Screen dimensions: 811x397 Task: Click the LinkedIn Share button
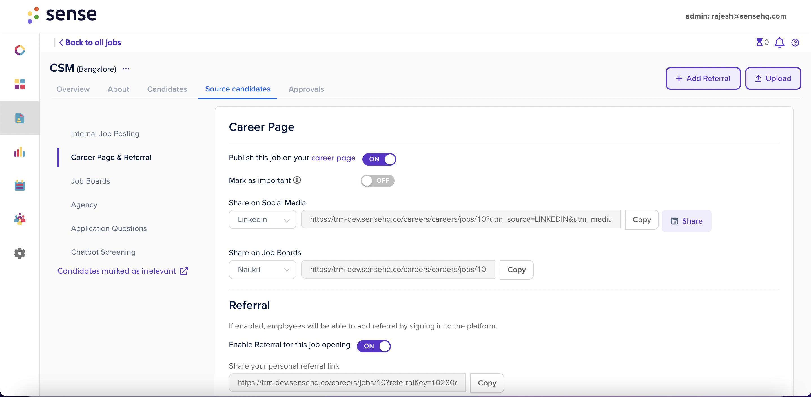coord(686,221)
